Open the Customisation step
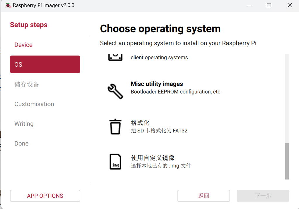The image size is (299, 209). point(45,104)
